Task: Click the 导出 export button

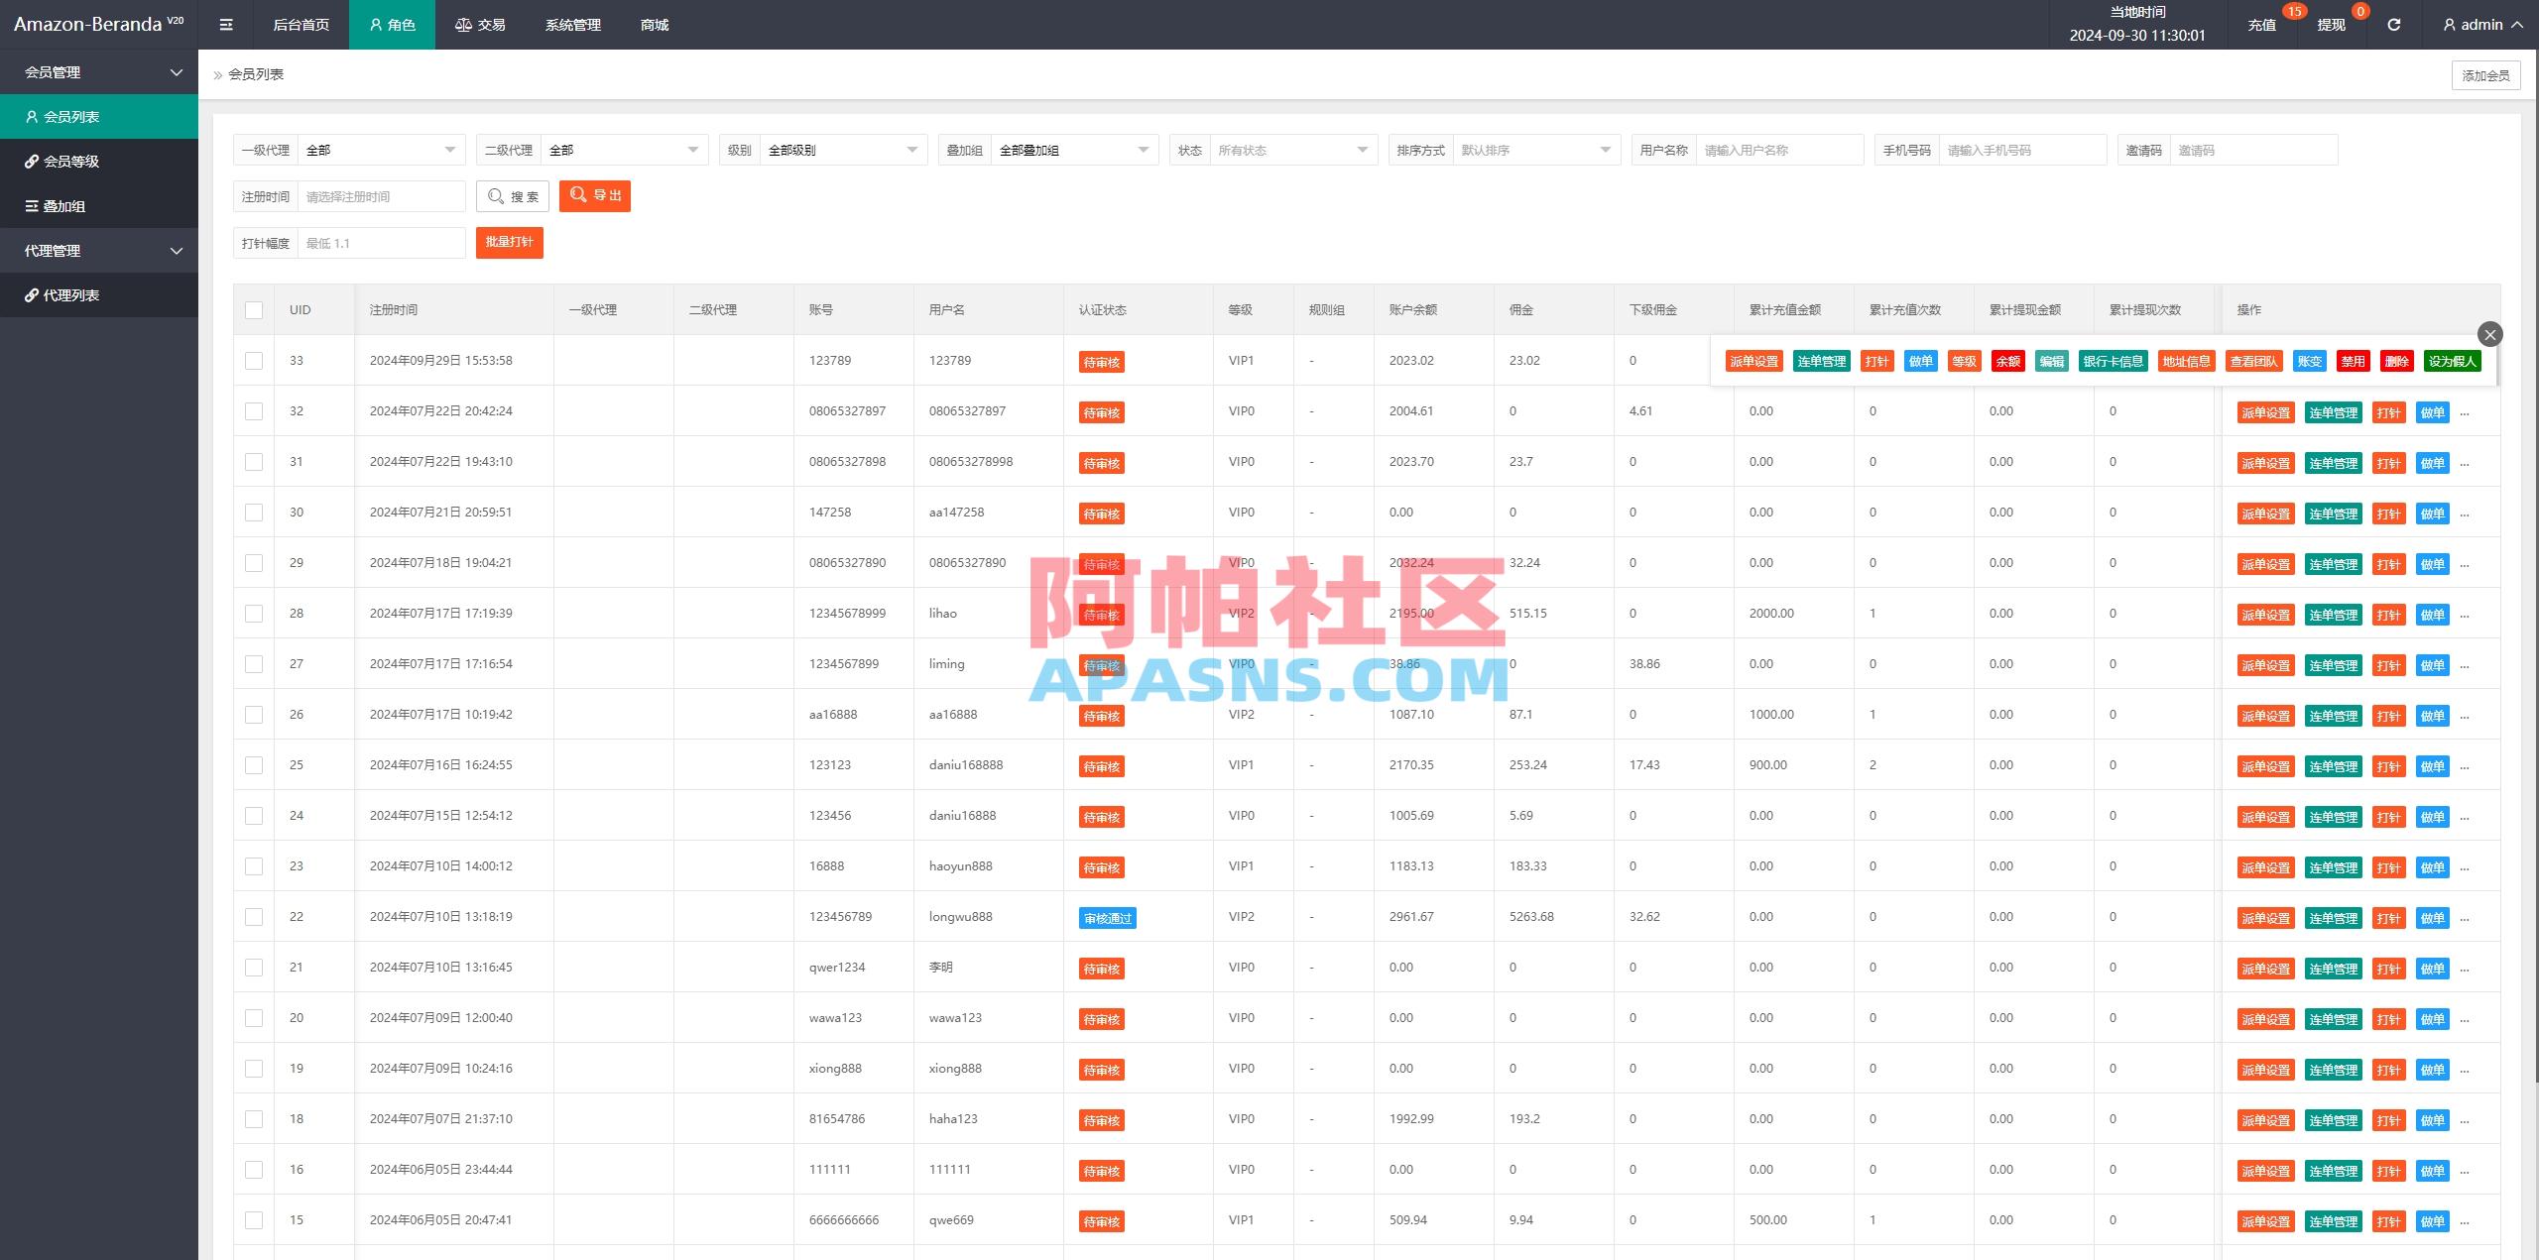Action: 595,196
